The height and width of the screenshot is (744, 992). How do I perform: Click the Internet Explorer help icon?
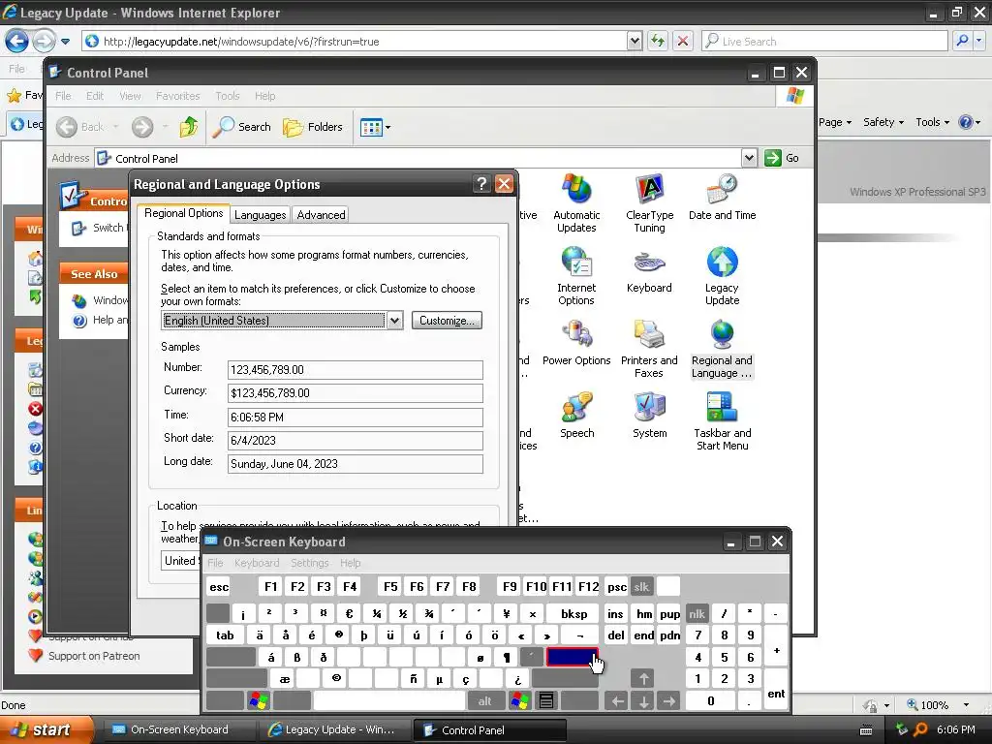[x=966, y=122]
